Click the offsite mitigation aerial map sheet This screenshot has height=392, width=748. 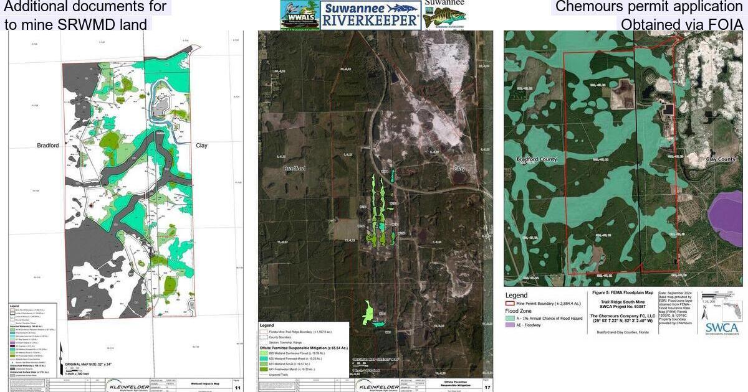(x=375, y=212)
